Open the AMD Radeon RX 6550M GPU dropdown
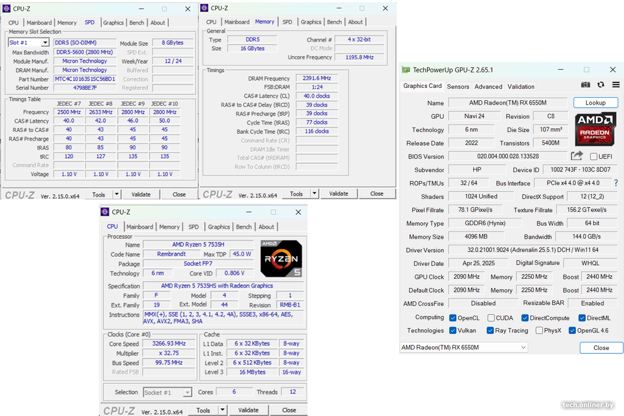This screenshot has width=624, height=416. tap(464, 347)
